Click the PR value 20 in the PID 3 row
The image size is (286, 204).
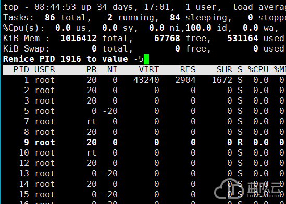92,100
